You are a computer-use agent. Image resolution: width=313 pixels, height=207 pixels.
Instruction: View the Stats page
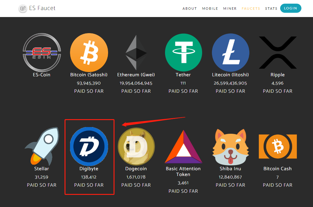[271, 9]
